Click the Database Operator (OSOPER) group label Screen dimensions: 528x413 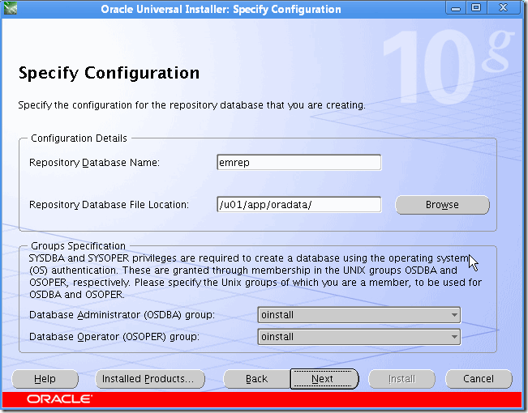114,337
